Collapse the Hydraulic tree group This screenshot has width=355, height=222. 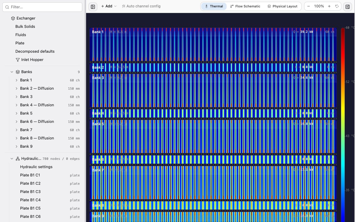pyautogui.click(x=12, y=159)
